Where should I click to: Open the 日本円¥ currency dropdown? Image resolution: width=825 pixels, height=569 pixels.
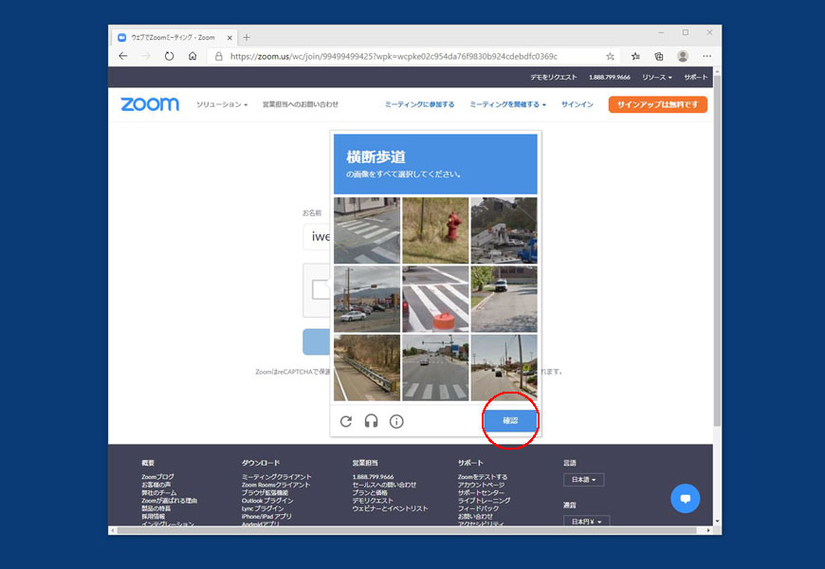586,521
